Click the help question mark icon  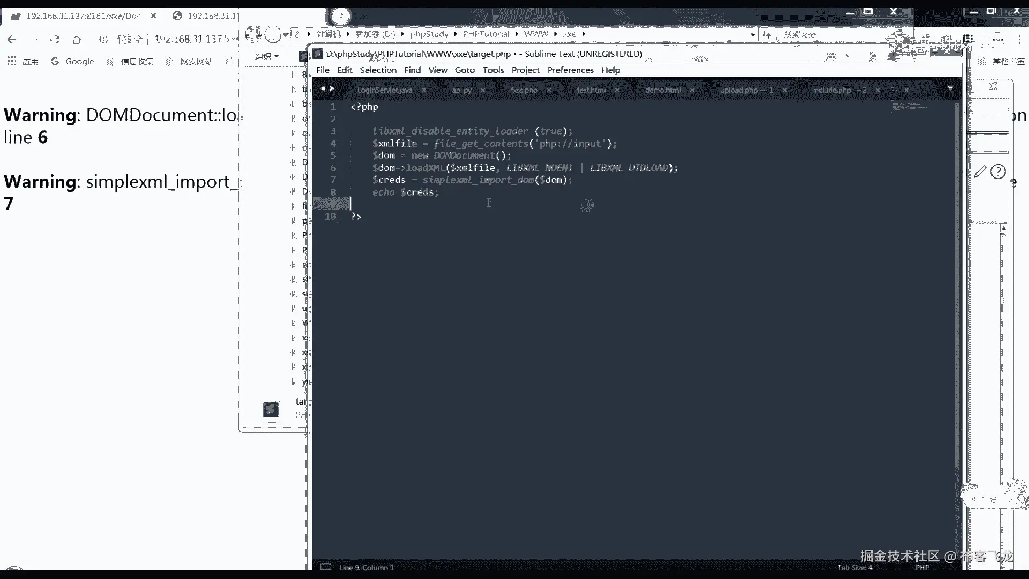(x=998, y=172)
